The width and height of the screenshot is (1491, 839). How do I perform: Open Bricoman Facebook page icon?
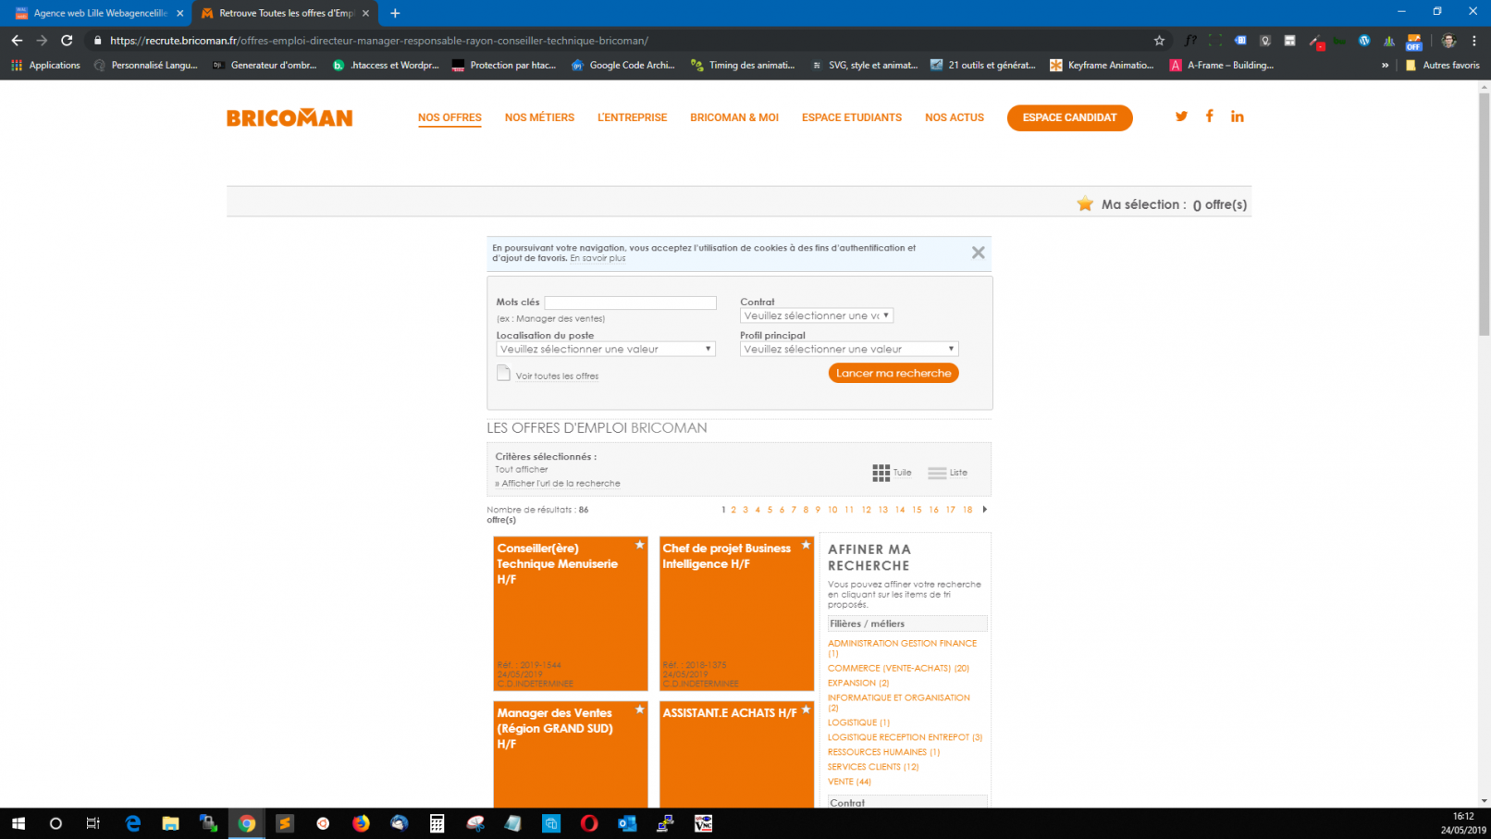(1209, 117)
